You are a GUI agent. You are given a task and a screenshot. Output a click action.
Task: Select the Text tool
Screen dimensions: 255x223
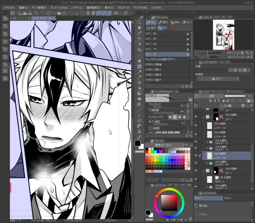[139, 132]
